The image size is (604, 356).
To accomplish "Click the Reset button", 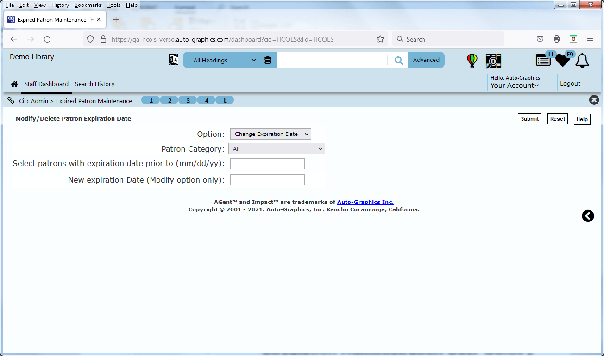I will point(558,119).
